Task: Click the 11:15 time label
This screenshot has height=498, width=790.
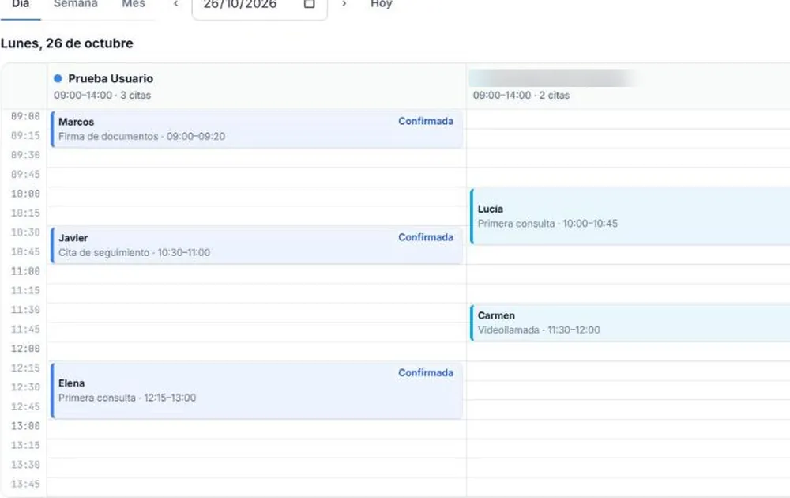Action: click(25, 290)
